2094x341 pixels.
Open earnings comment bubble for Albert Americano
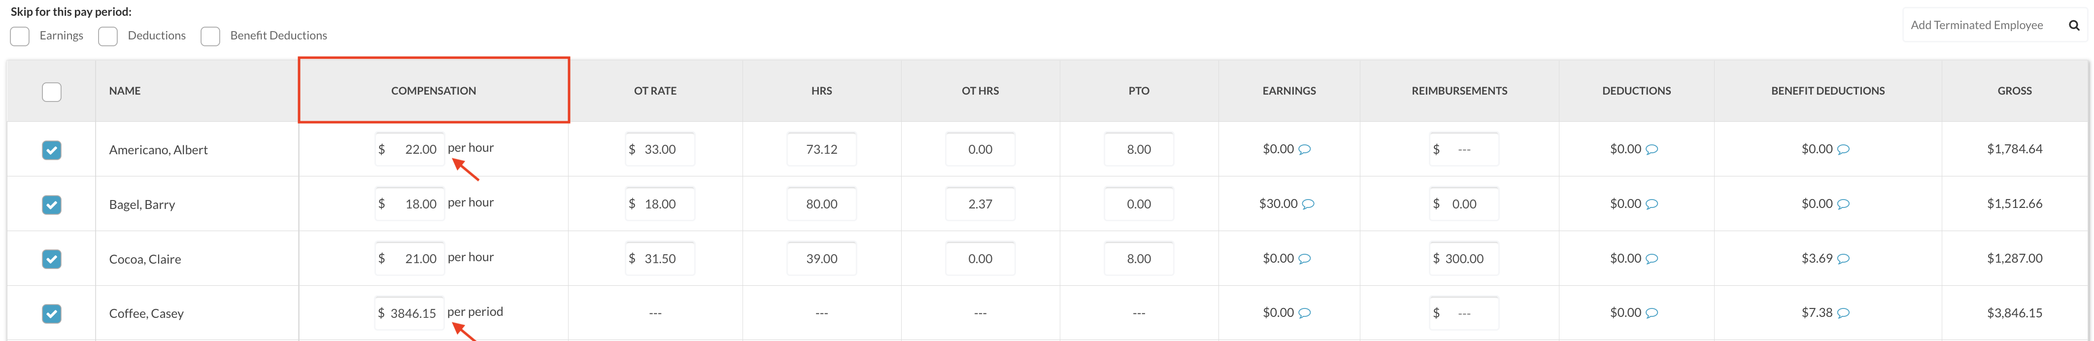click(1305, 150)
